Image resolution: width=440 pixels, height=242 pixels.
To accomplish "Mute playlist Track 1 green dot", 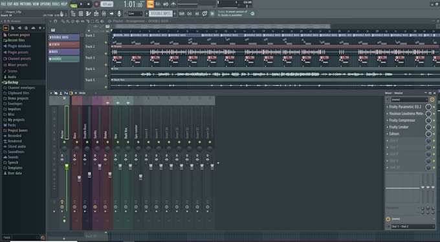I will click(105, 43).
